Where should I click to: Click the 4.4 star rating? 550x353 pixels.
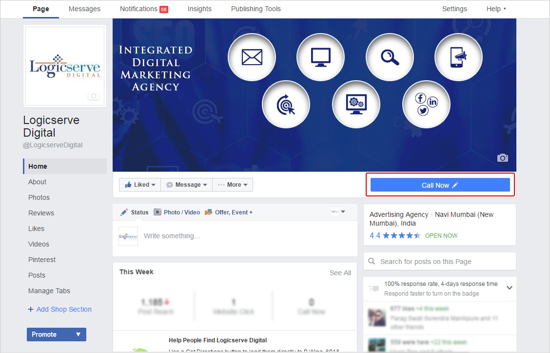(395, 235)
